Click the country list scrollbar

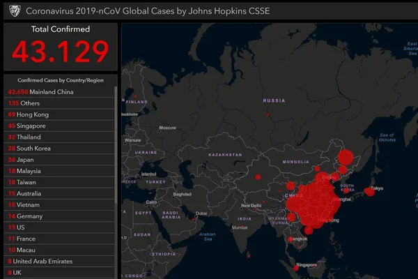(x=116, y=144)
